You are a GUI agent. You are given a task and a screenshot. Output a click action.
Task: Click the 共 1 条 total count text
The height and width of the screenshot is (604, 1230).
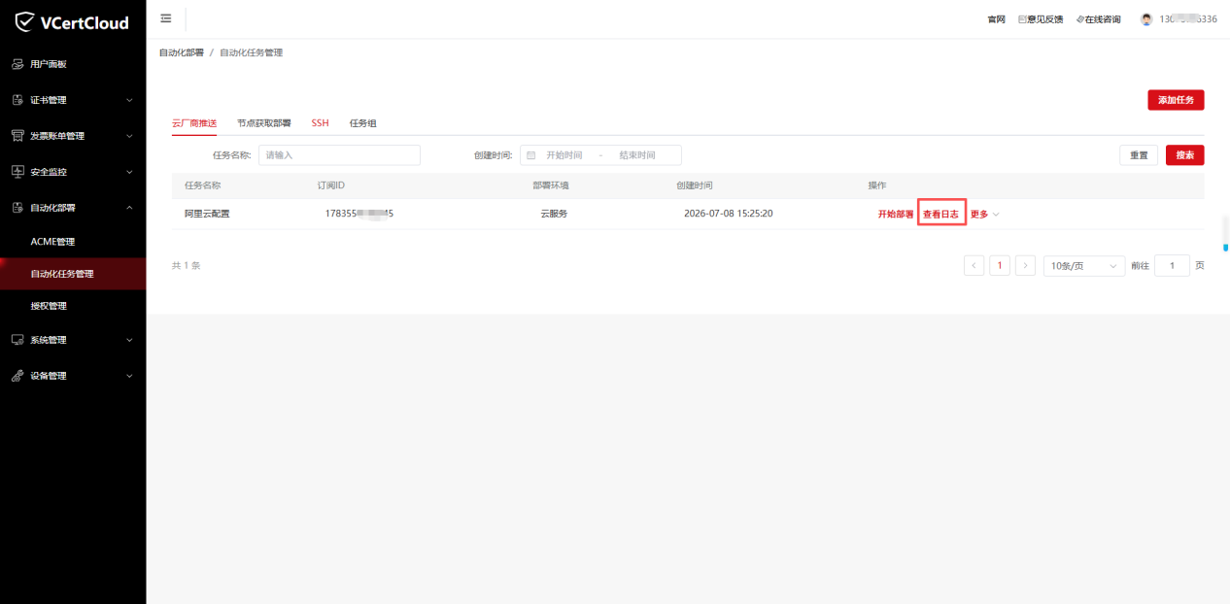point(187,266)
